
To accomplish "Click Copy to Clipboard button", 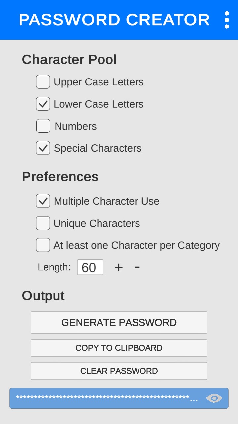I will point(119,348).
